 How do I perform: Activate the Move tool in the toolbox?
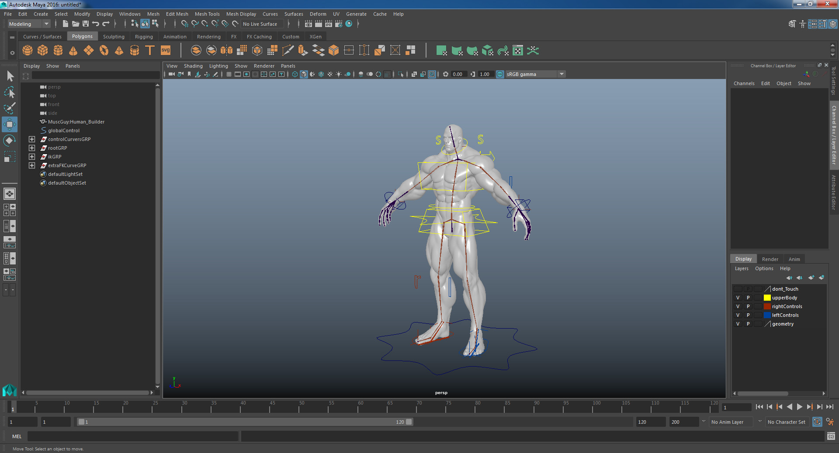10,124
